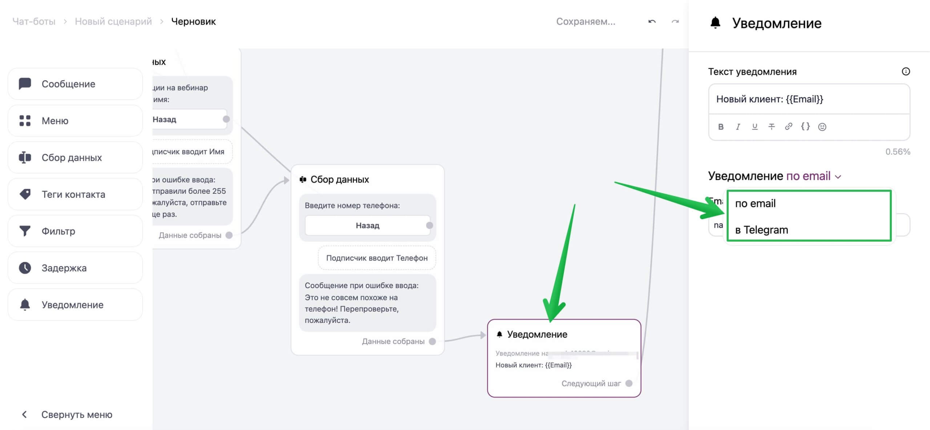
Task: Add an Уведомление block from sidebar
Action: click(75, 304)
